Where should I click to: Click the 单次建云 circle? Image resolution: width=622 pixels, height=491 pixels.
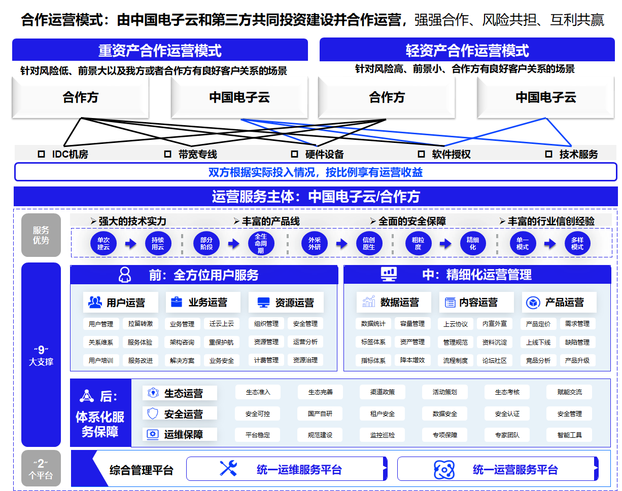pos(103,244)
